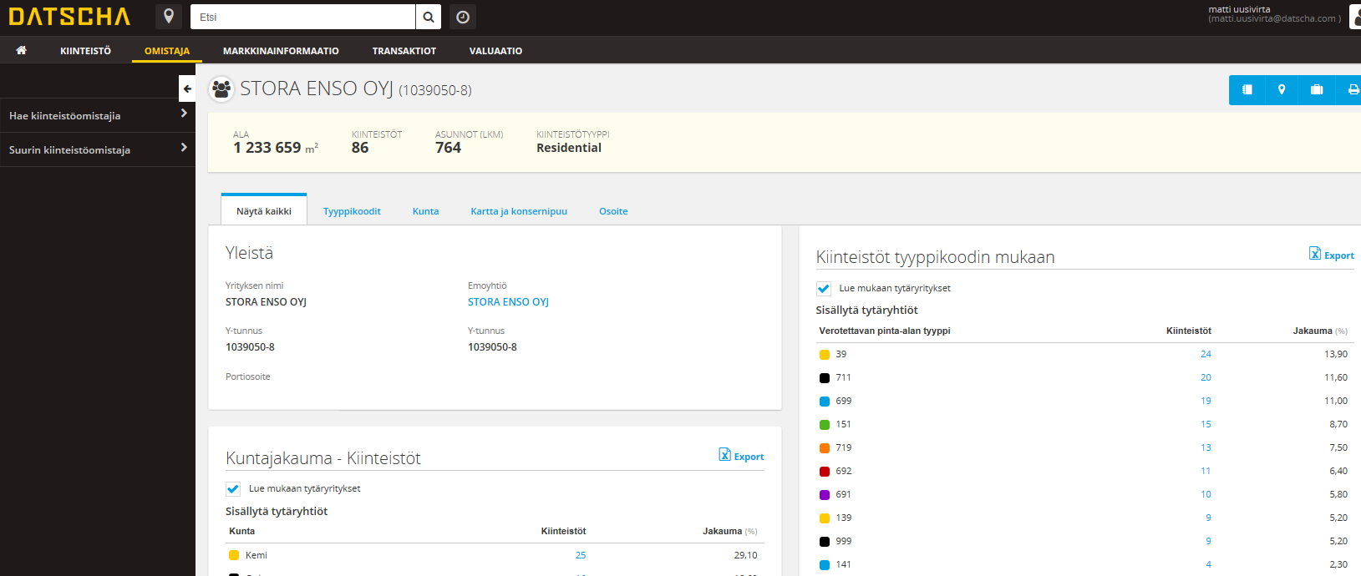The image size is (1361, 576).
Task: Open the 9 properties link for type 139
Action: tap(1208, 518)
